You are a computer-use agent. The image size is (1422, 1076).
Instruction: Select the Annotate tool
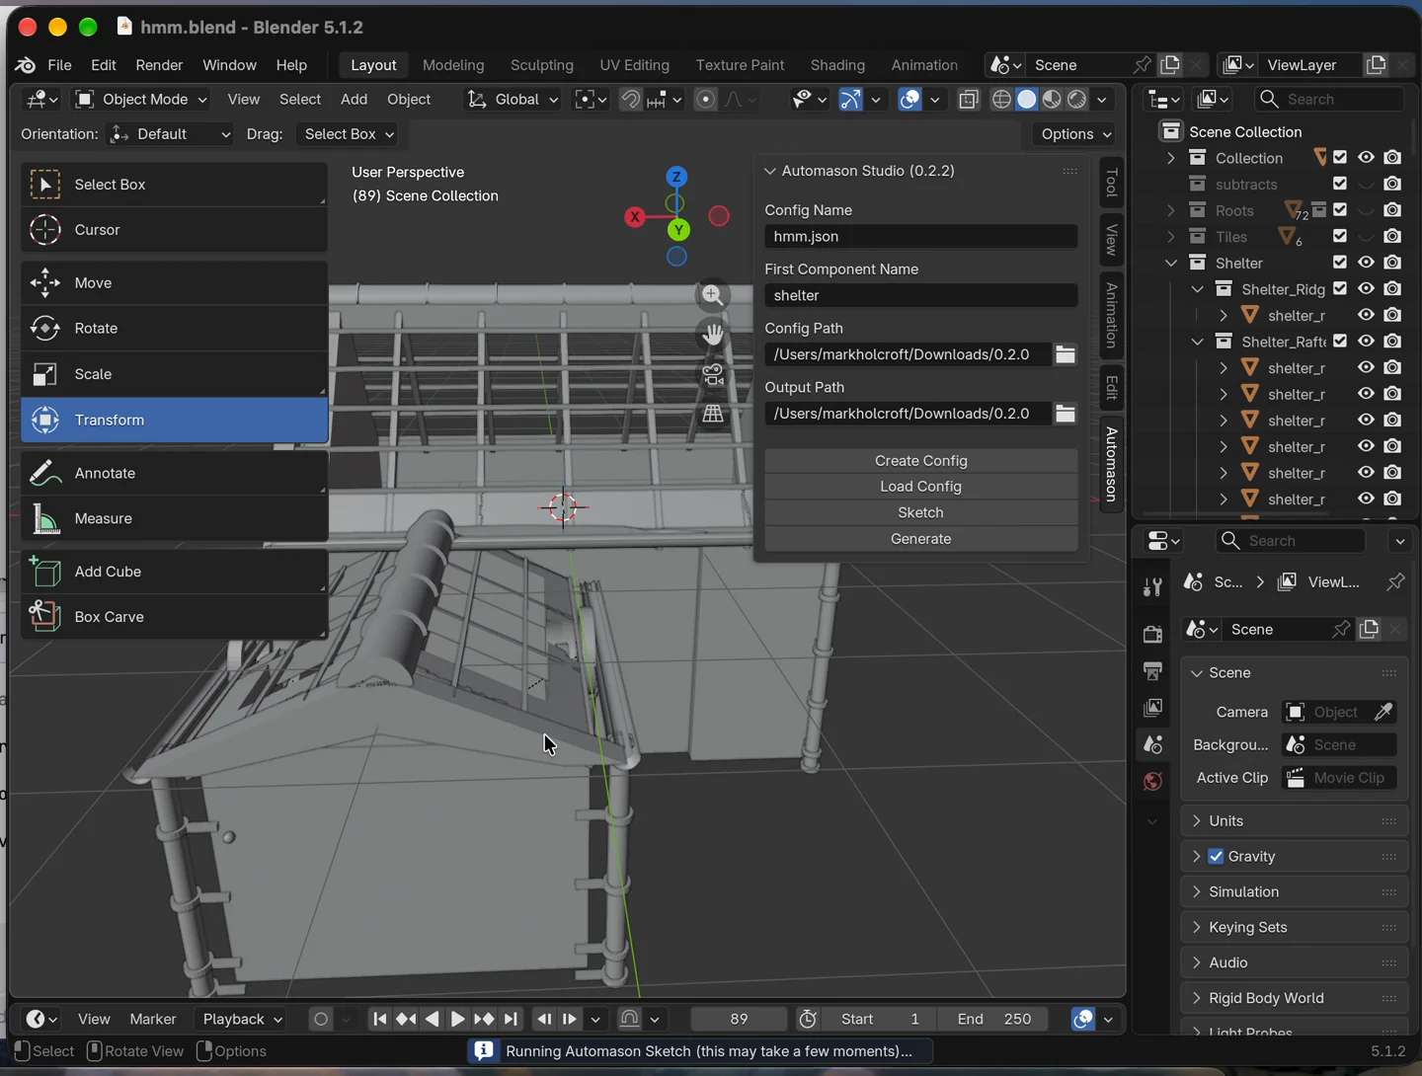174,473
